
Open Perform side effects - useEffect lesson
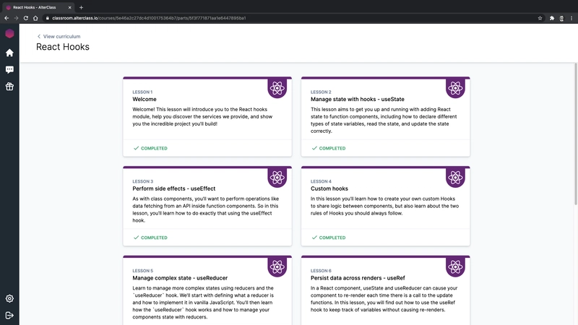coord(174,188)
